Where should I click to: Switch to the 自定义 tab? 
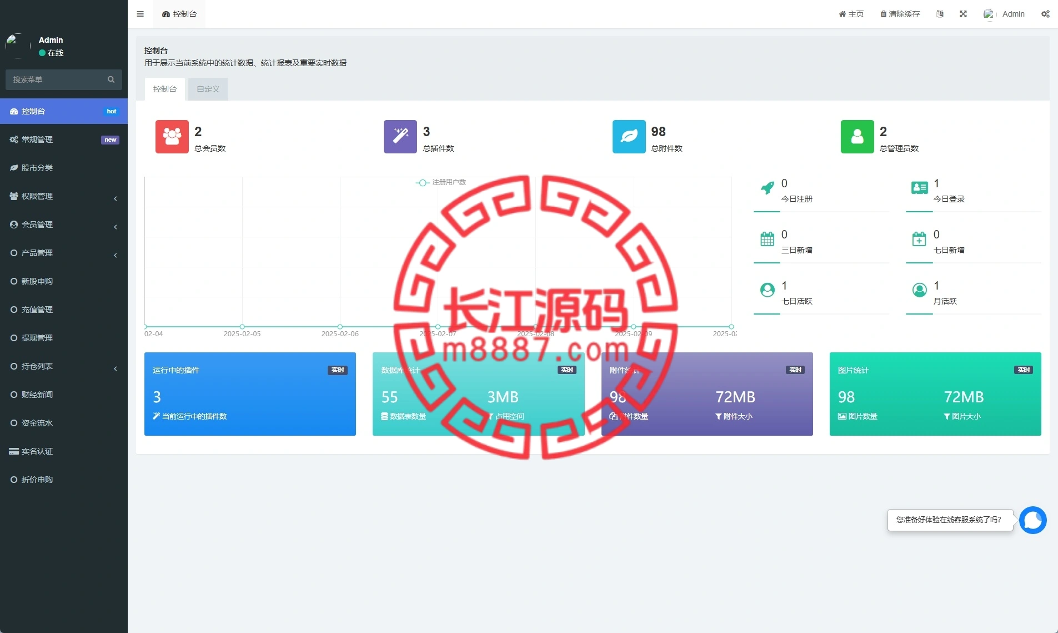[208, 89]
